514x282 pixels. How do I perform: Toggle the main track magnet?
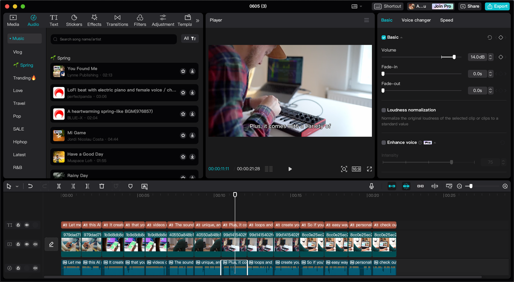point(392,186)
